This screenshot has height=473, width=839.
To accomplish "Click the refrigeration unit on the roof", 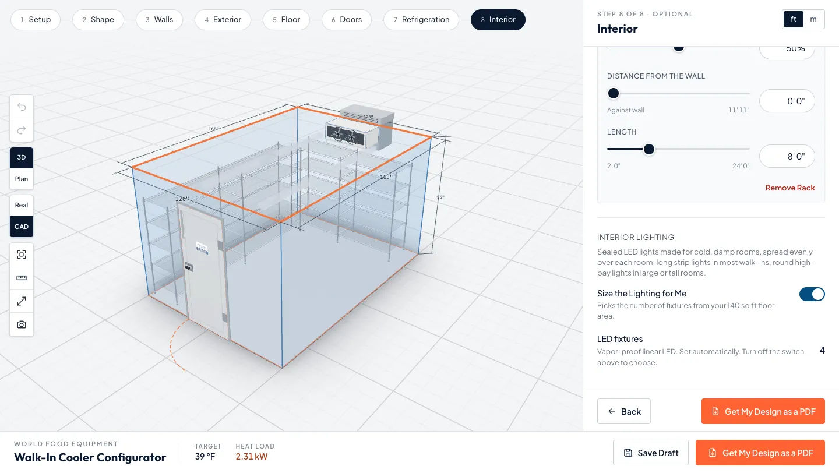I will [359, 128].
